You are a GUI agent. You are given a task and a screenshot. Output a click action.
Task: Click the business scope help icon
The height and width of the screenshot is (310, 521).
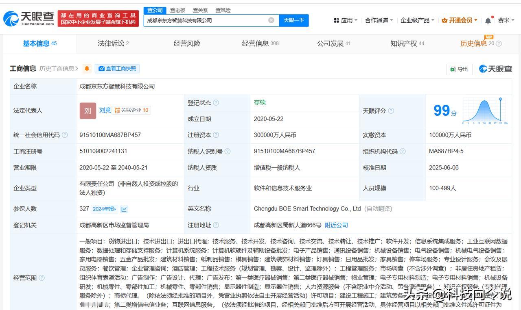(x=42, y=278)
